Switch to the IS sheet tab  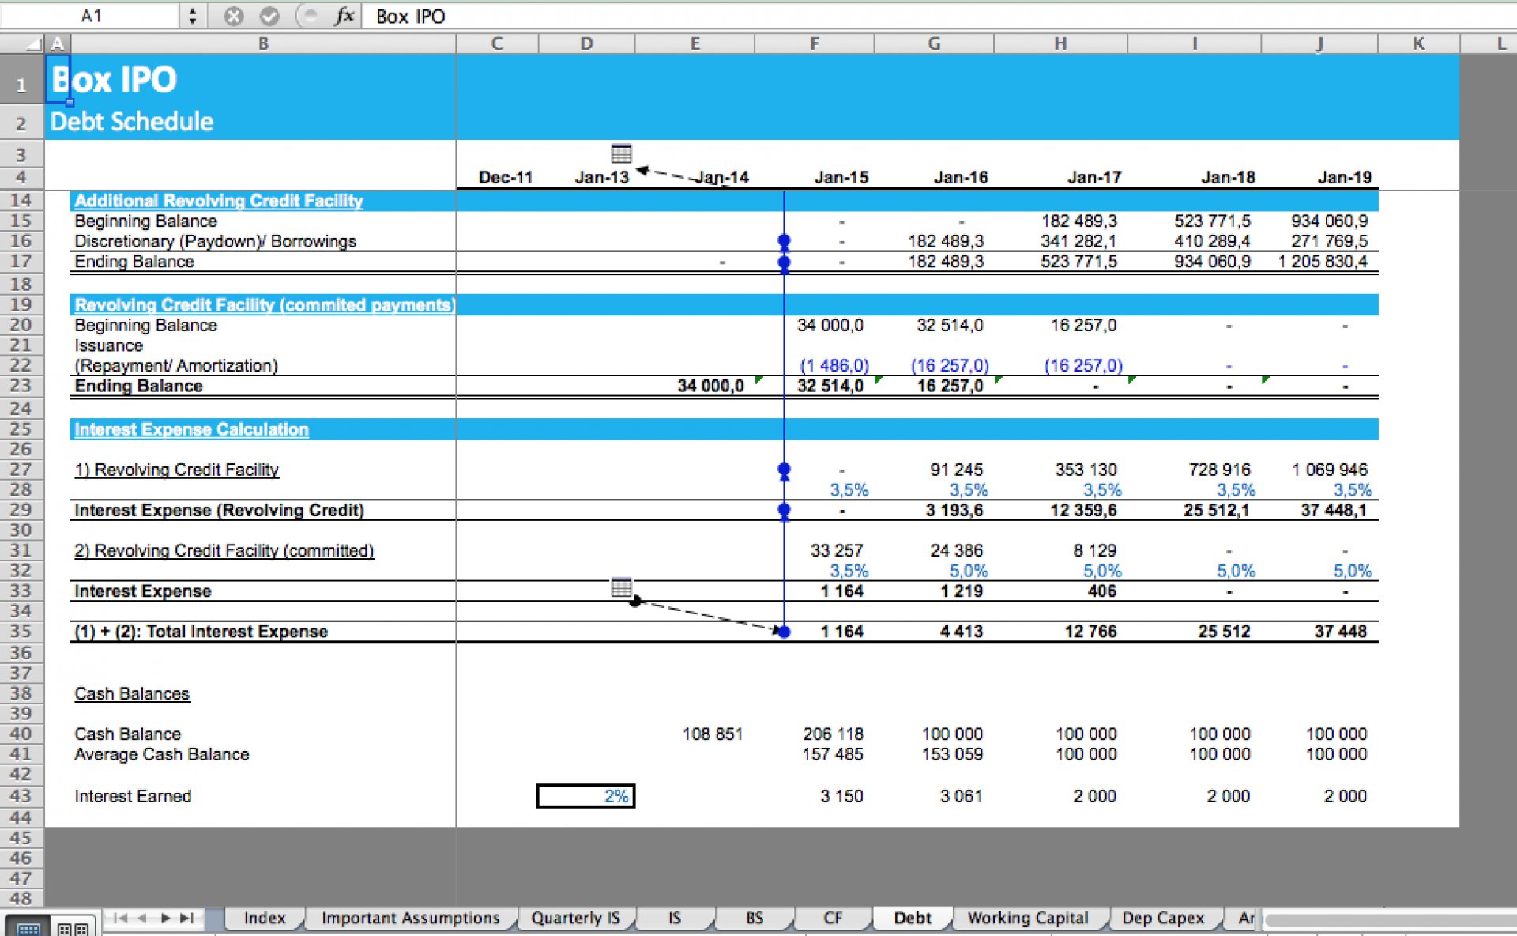[x=674, y=918]
